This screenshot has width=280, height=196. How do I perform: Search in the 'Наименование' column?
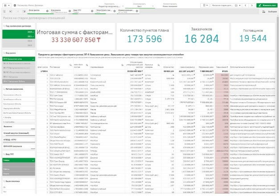(122, 65)
